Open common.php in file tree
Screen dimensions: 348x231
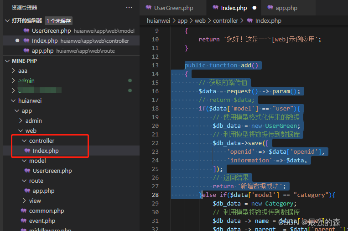(x=47, y=211)
